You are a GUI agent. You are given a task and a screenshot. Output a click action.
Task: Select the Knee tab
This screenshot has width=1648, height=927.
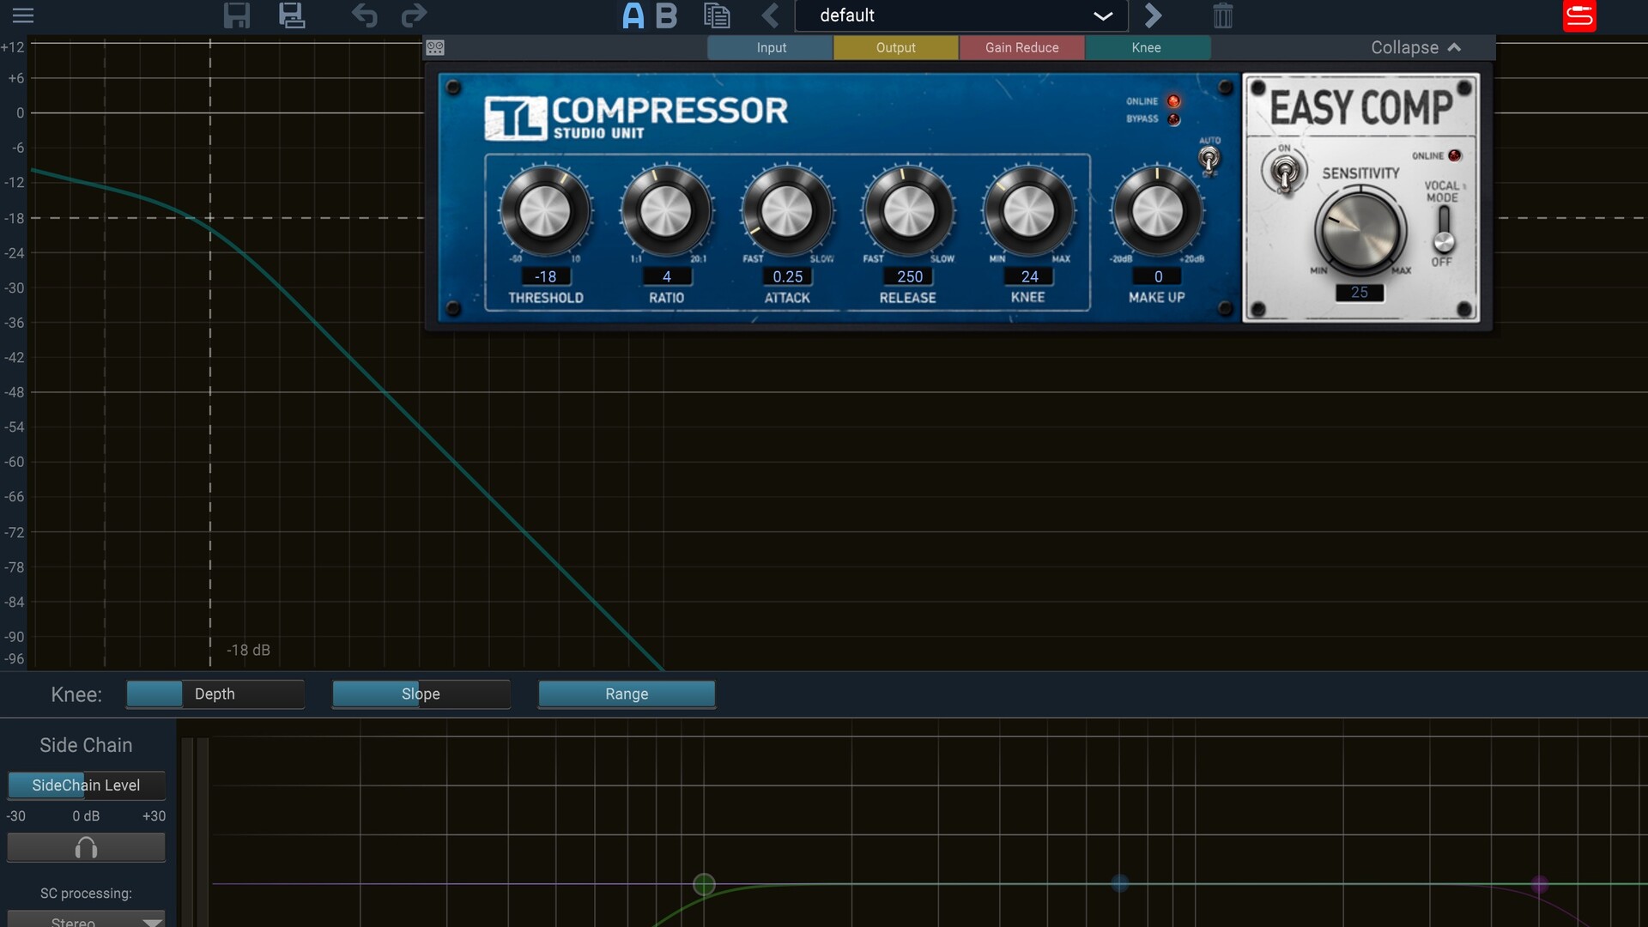point(1147,48)
